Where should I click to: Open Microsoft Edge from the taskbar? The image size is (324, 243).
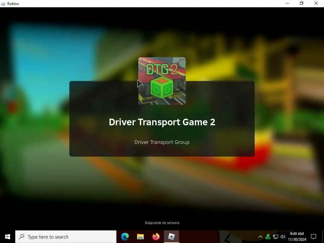click(x=125, y=237)
